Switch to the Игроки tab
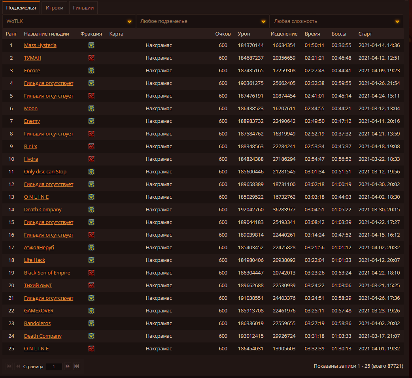The image size is (412, 378). [54, 8]
